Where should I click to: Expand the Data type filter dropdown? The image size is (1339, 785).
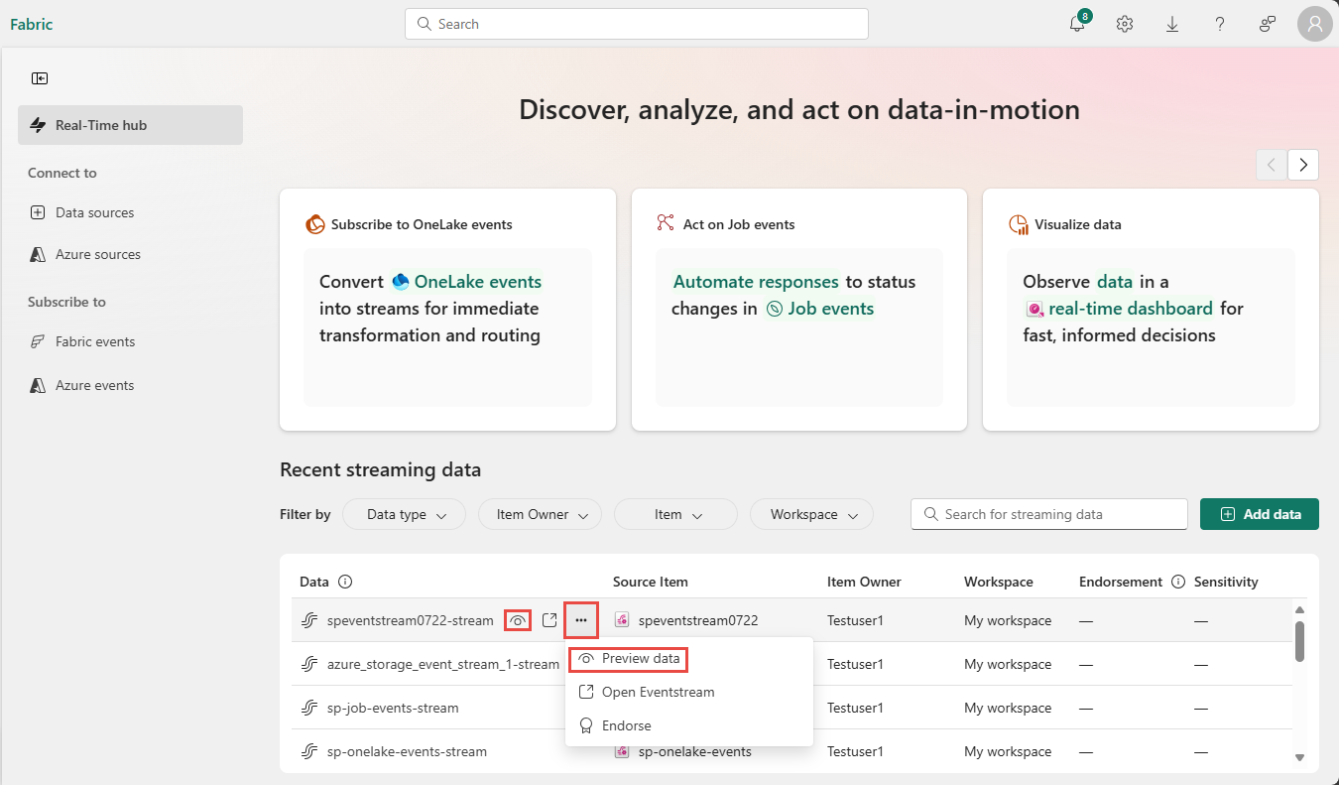(404, 514)
